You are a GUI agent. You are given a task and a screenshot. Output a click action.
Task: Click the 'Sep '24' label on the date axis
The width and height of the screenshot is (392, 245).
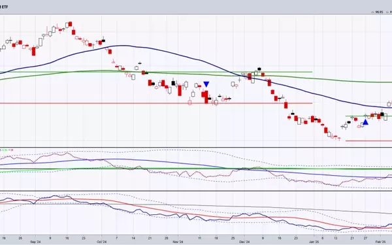point(35,242)
